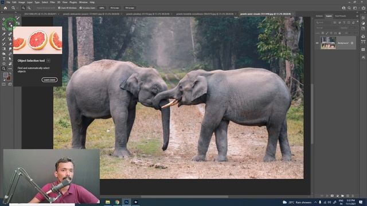The height and width of the screenshot is (206, 367).
Task: Select the Crop tool
Action: pyautogui.click(x=3, y=29)
